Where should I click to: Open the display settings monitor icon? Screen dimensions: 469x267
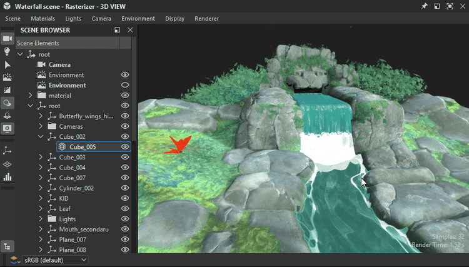click(7, 129)
